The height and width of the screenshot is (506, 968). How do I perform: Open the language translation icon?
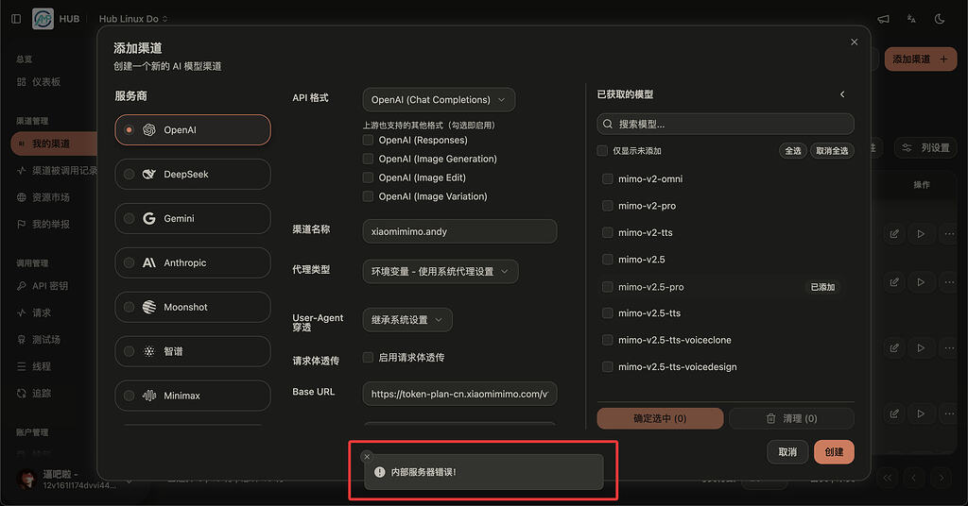(x=911, y=19)
